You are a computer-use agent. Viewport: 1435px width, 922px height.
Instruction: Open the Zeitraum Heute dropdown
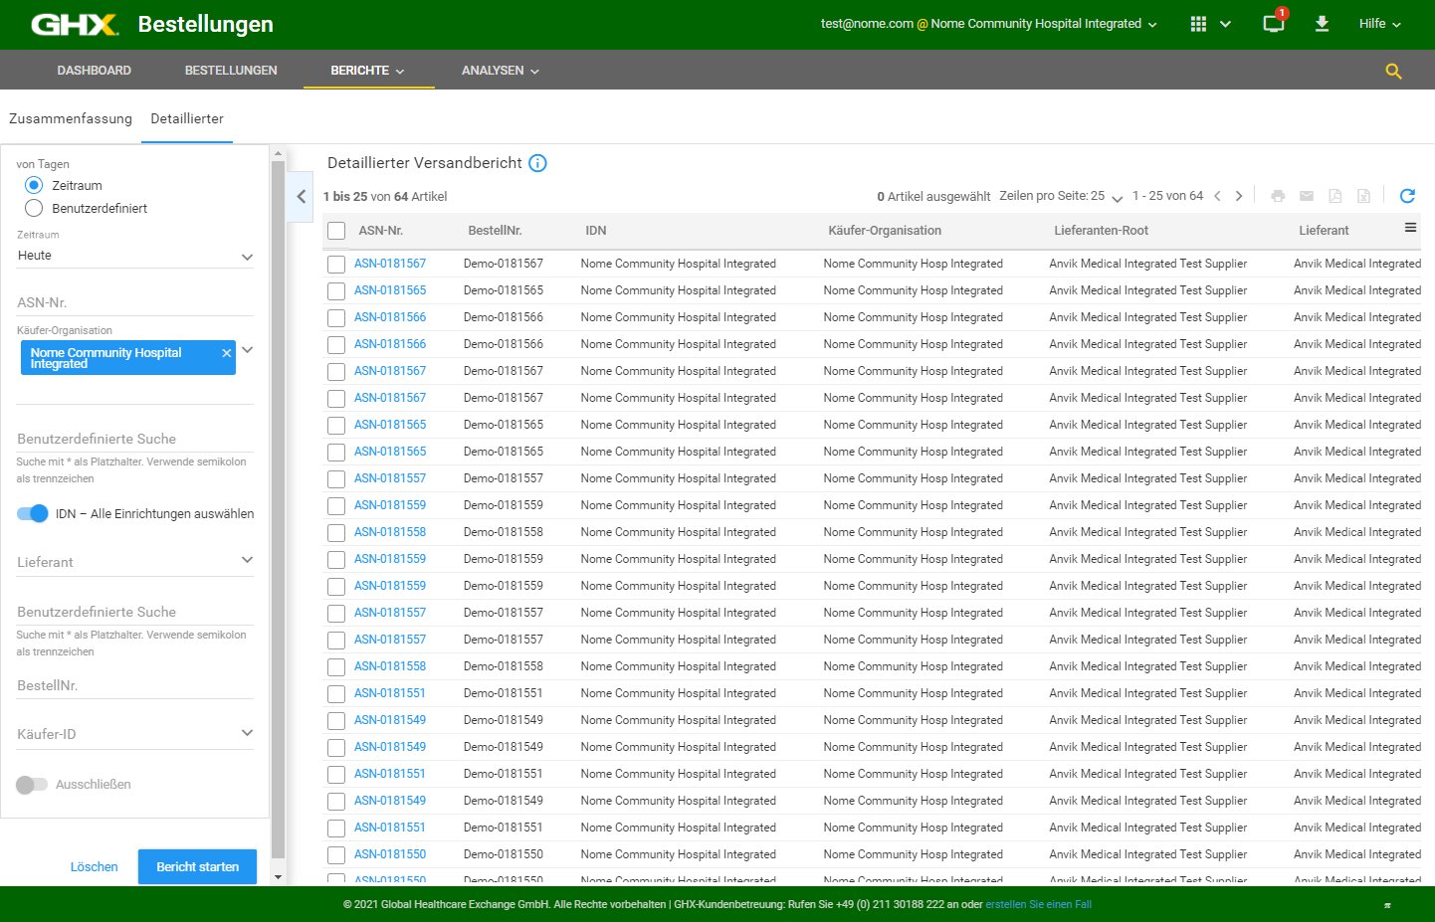click(x=135, y=256)
